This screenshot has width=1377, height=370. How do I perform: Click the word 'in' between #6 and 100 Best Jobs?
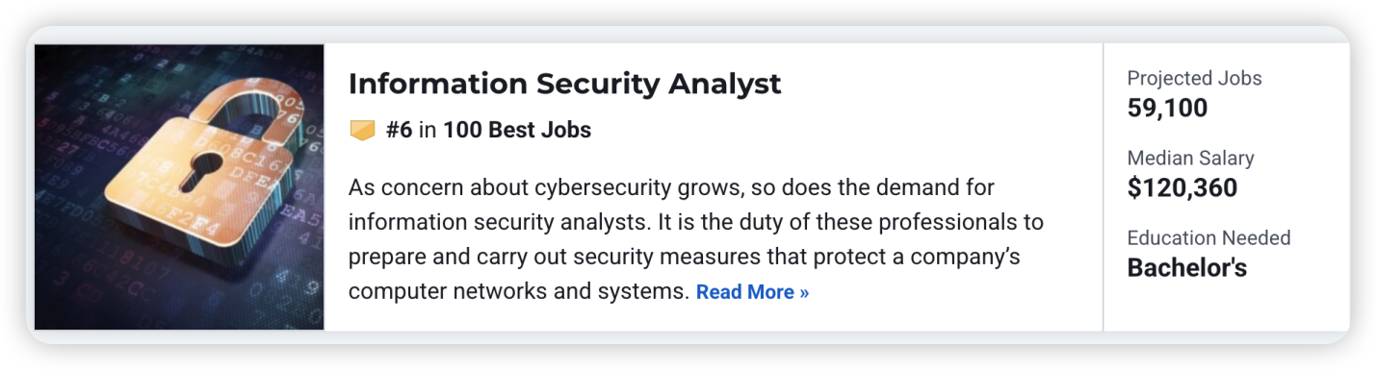(428, 130)
